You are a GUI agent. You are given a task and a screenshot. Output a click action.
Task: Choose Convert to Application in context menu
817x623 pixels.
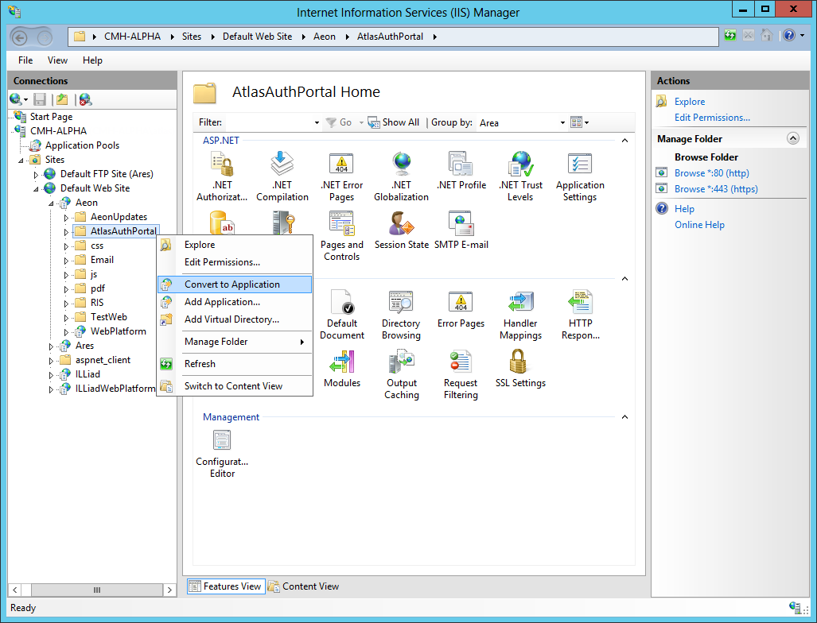click(x=231, y=284)
